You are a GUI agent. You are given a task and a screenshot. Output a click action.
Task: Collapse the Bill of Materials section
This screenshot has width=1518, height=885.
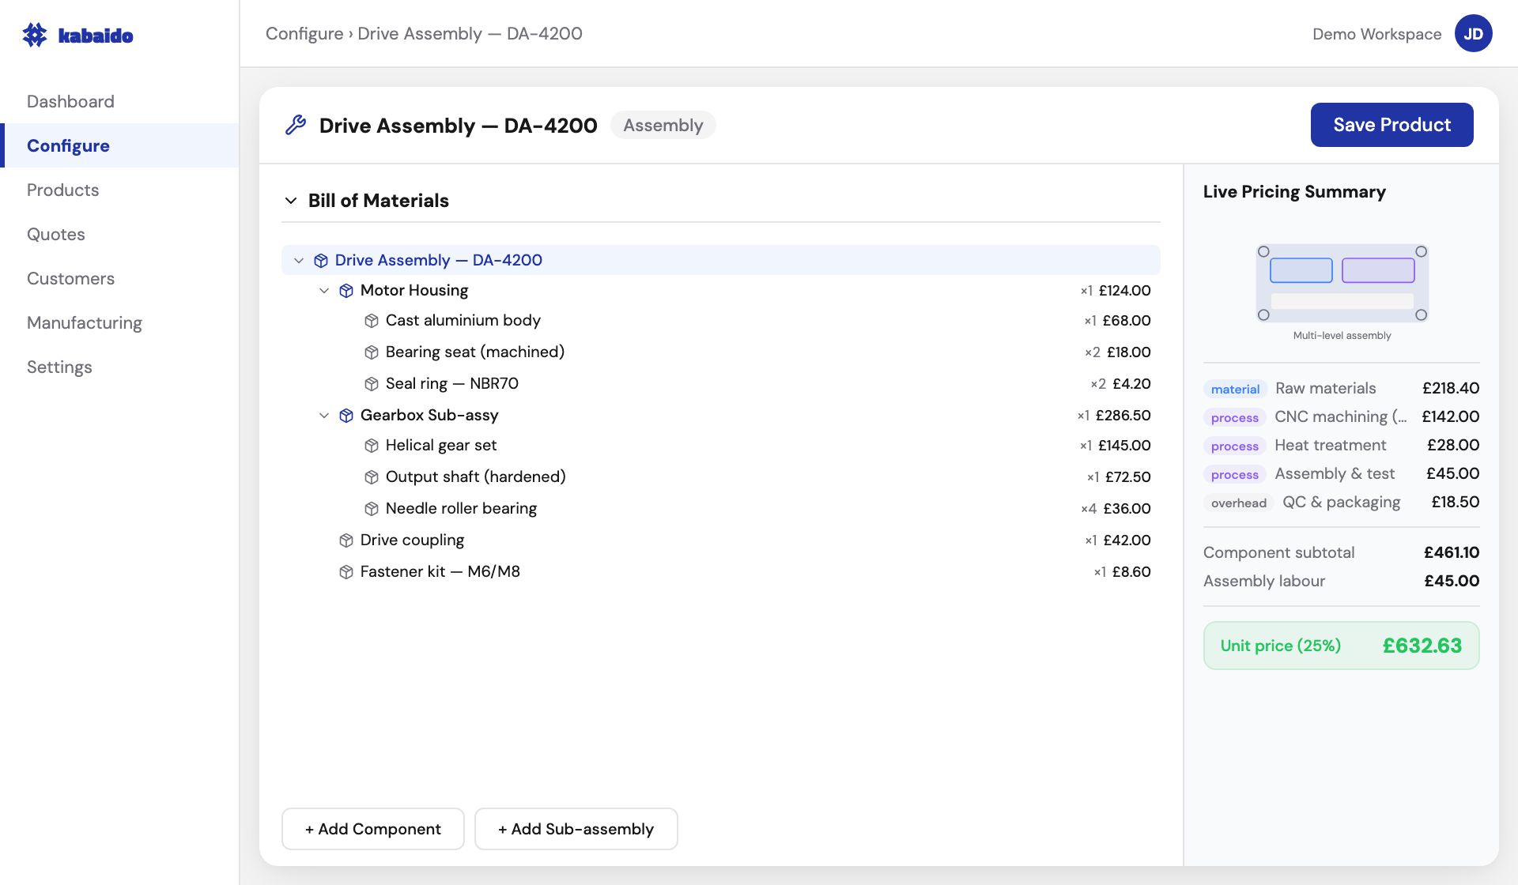[x=290, y=200]
